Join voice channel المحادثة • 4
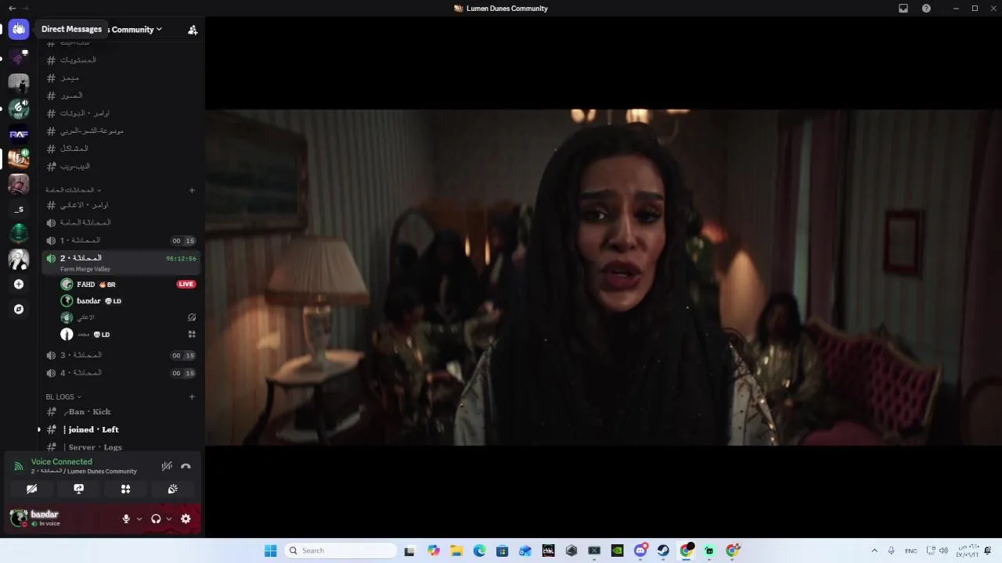Image resolution: width=1002 pixels, height=563 pixels. tap(121, 373)
